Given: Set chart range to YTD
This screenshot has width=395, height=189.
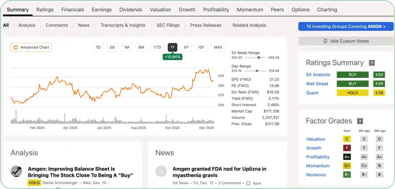Looking at the screenshot, I should click(157, 47).
